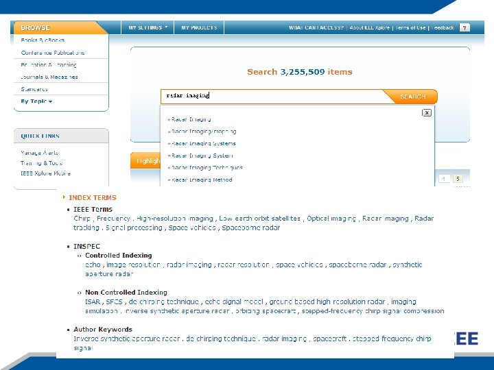494x370 pixels.
Task: Choose the Radar Imaging Techniques suggestion
Action: 207,168
